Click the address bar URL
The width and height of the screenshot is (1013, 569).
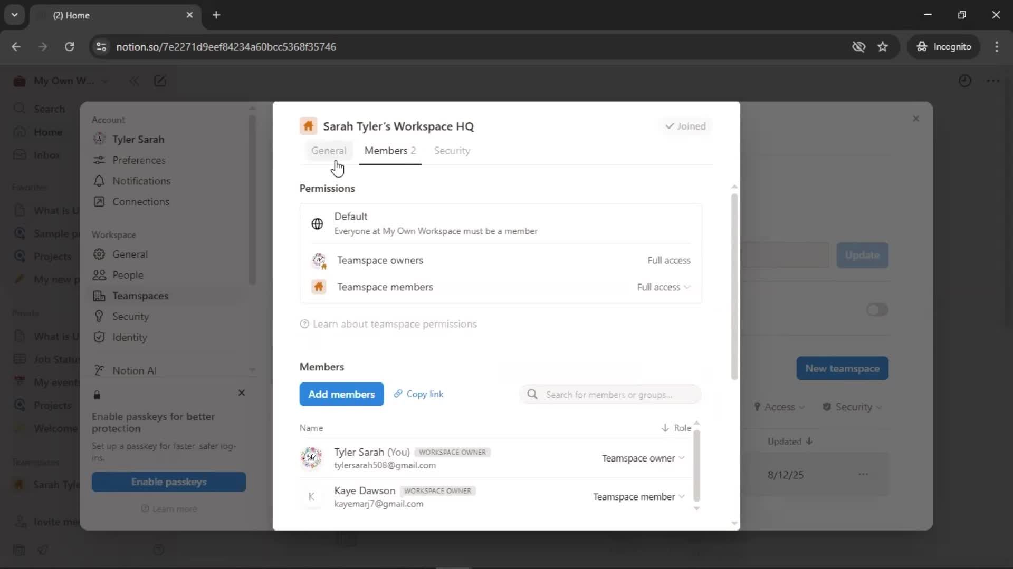point(226,46)
